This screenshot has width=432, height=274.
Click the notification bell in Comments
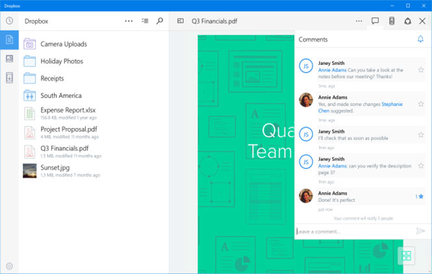420,40
